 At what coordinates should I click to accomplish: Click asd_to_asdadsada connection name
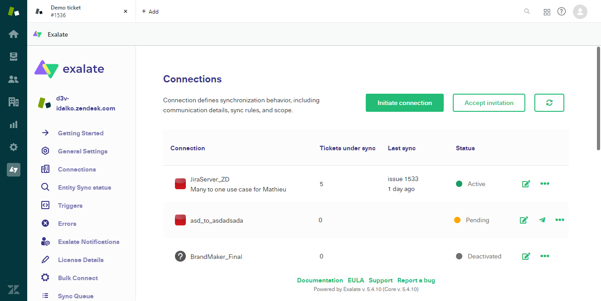pyautogui.click(x=217, y=220)
